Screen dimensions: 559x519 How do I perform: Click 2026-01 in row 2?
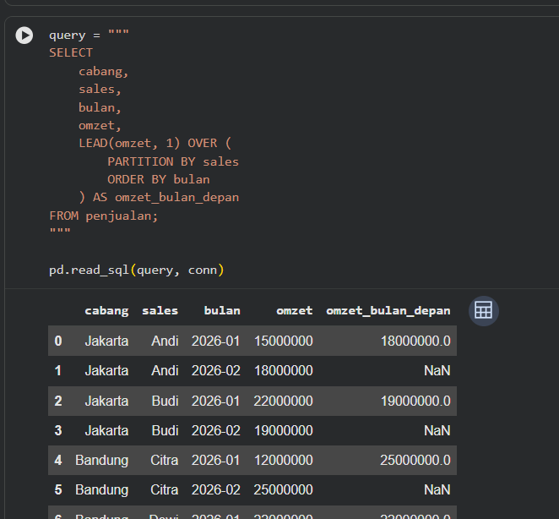(215, 401)
